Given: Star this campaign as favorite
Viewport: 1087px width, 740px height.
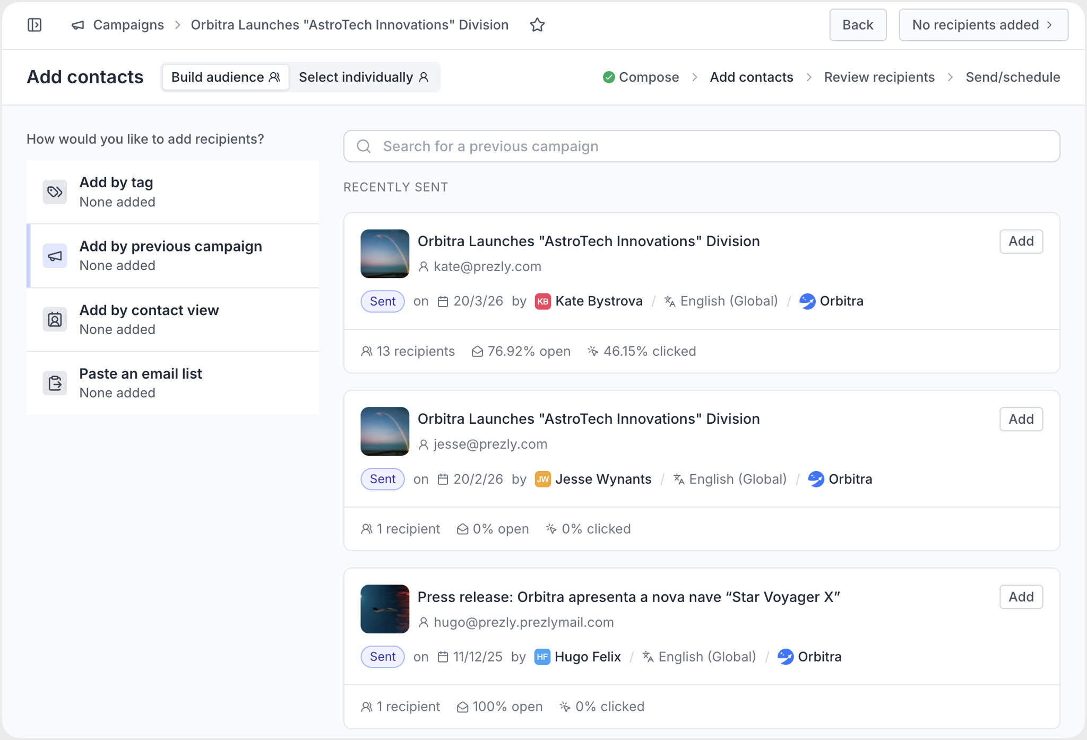Looking at the screenshot, I should 537,25.
